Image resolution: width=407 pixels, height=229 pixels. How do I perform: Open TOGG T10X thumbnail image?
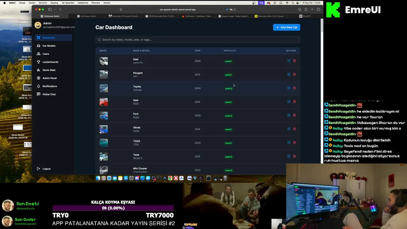104,143
